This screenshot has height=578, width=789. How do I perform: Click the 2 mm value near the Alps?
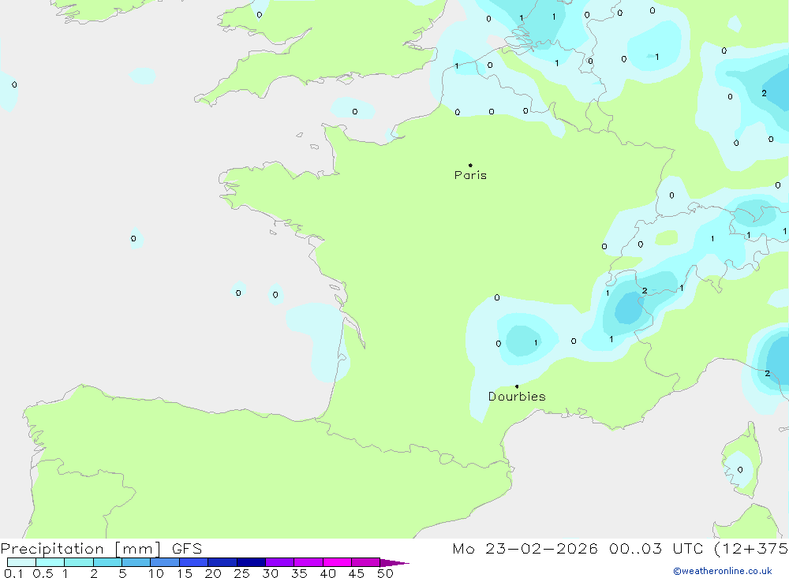point(645,291)
